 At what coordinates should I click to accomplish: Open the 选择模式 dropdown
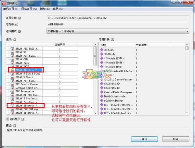pyautogui.click(x=118, y=31)
